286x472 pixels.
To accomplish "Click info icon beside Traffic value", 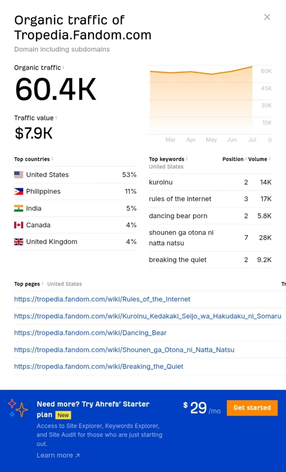I will [x=56, y=118].
